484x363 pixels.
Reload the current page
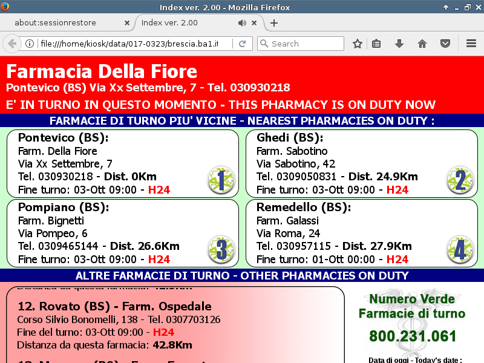pos(242,44)
